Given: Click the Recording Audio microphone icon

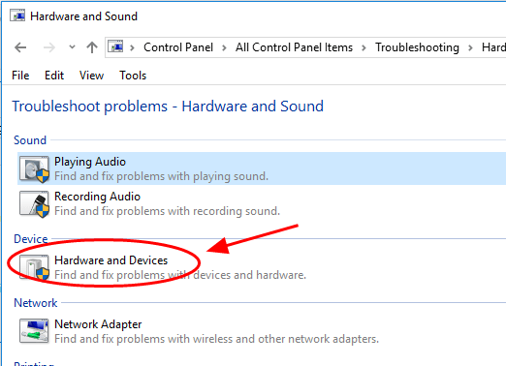Looking at the screenshot, I should point(34,204).
